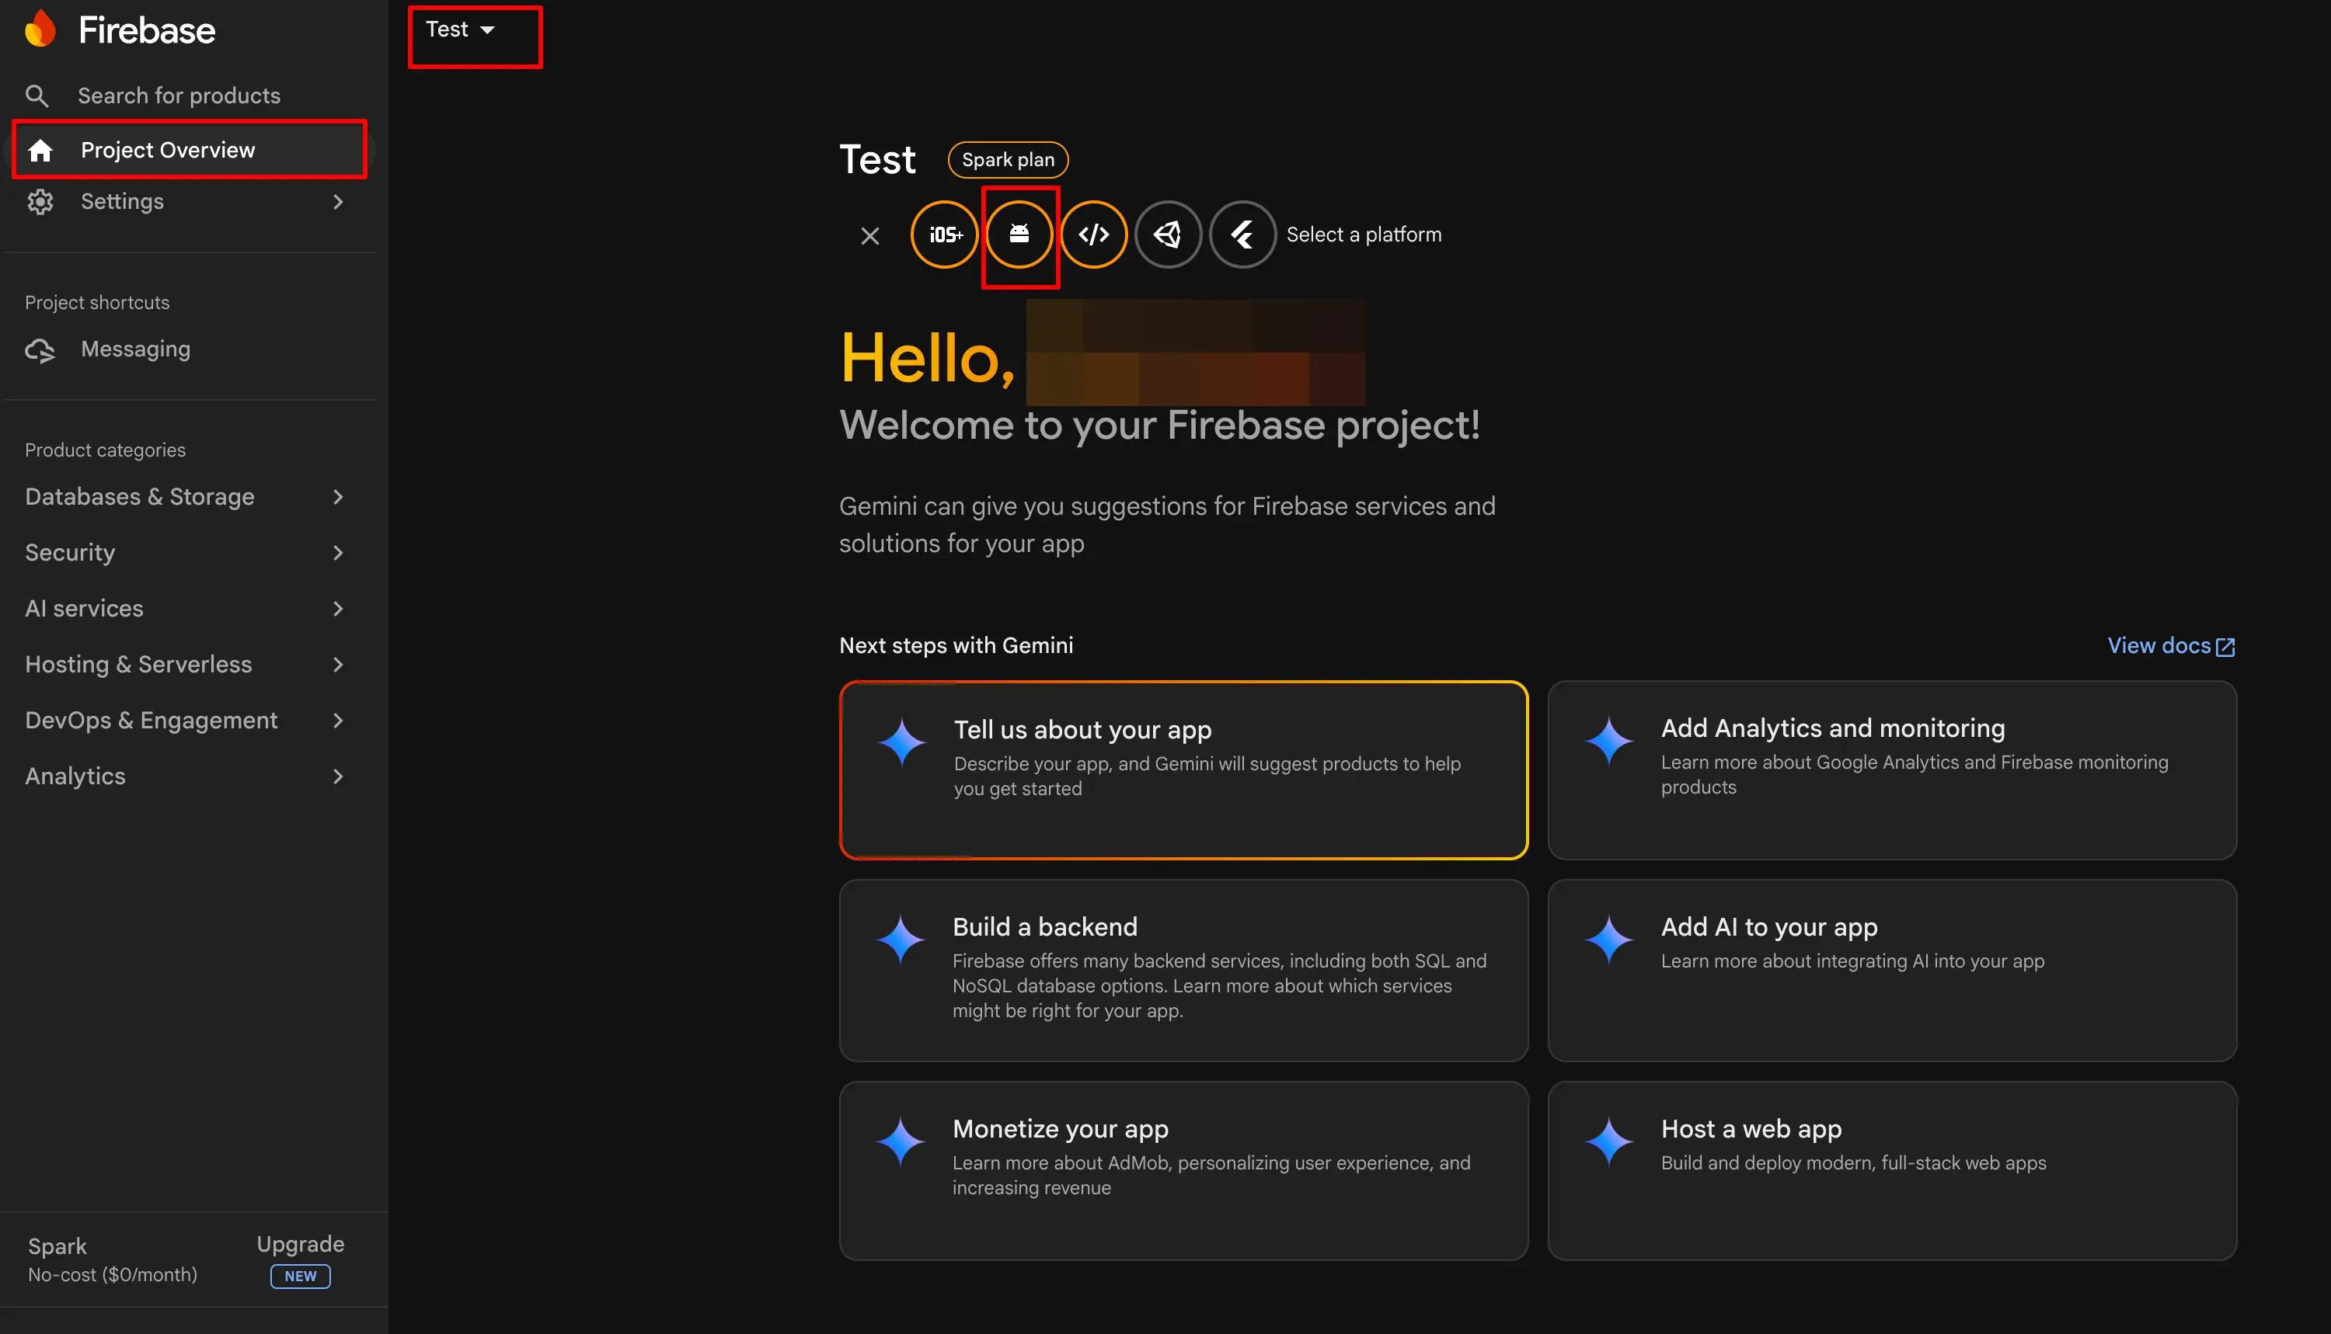The image size is (2331, 1334).
Task: Click the Settings gear icon
Action: click(x=40, y=202)
